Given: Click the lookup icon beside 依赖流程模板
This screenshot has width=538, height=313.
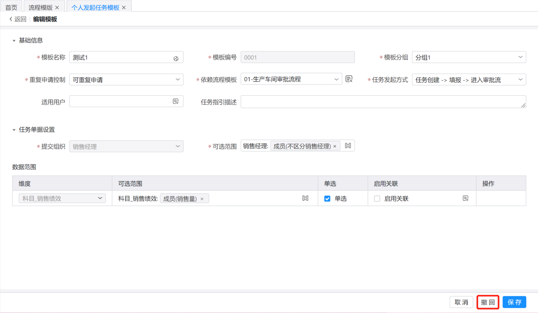Looking at the screenshot, I should [x=349, y=79].
